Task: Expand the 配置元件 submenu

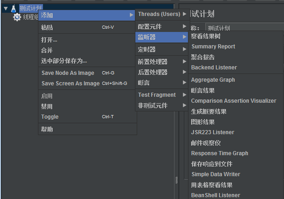Action: click(x=162, y=26)
